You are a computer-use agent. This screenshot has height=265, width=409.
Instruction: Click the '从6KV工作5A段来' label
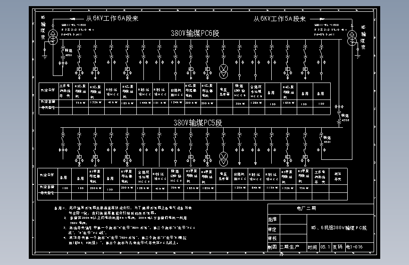tap(279, 19)
